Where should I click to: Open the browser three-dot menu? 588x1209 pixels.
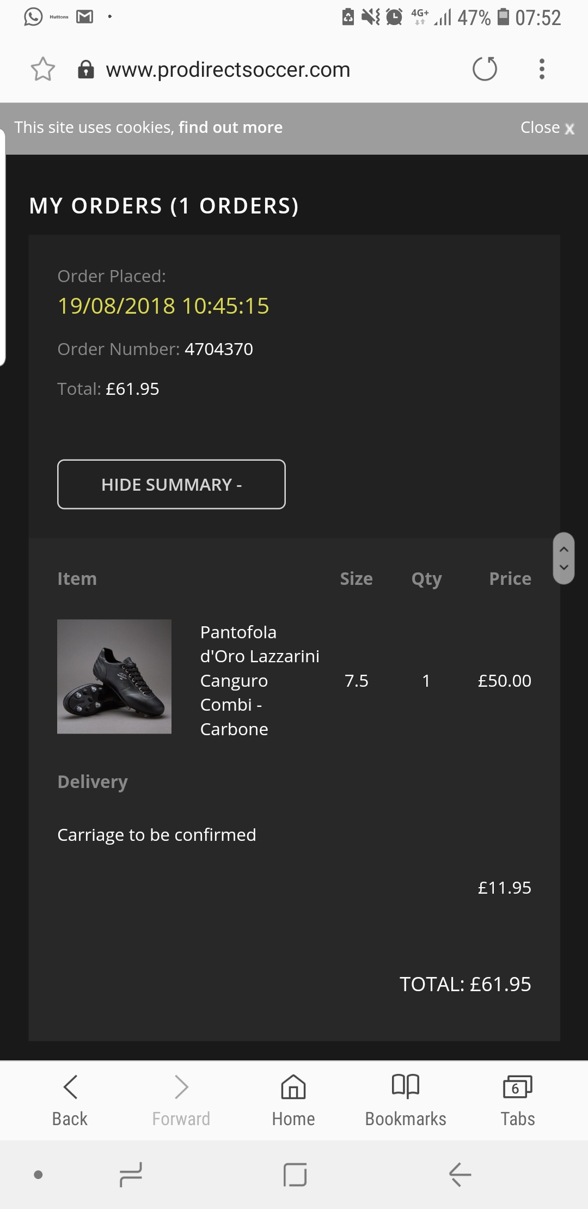click(x=542, y=69)
